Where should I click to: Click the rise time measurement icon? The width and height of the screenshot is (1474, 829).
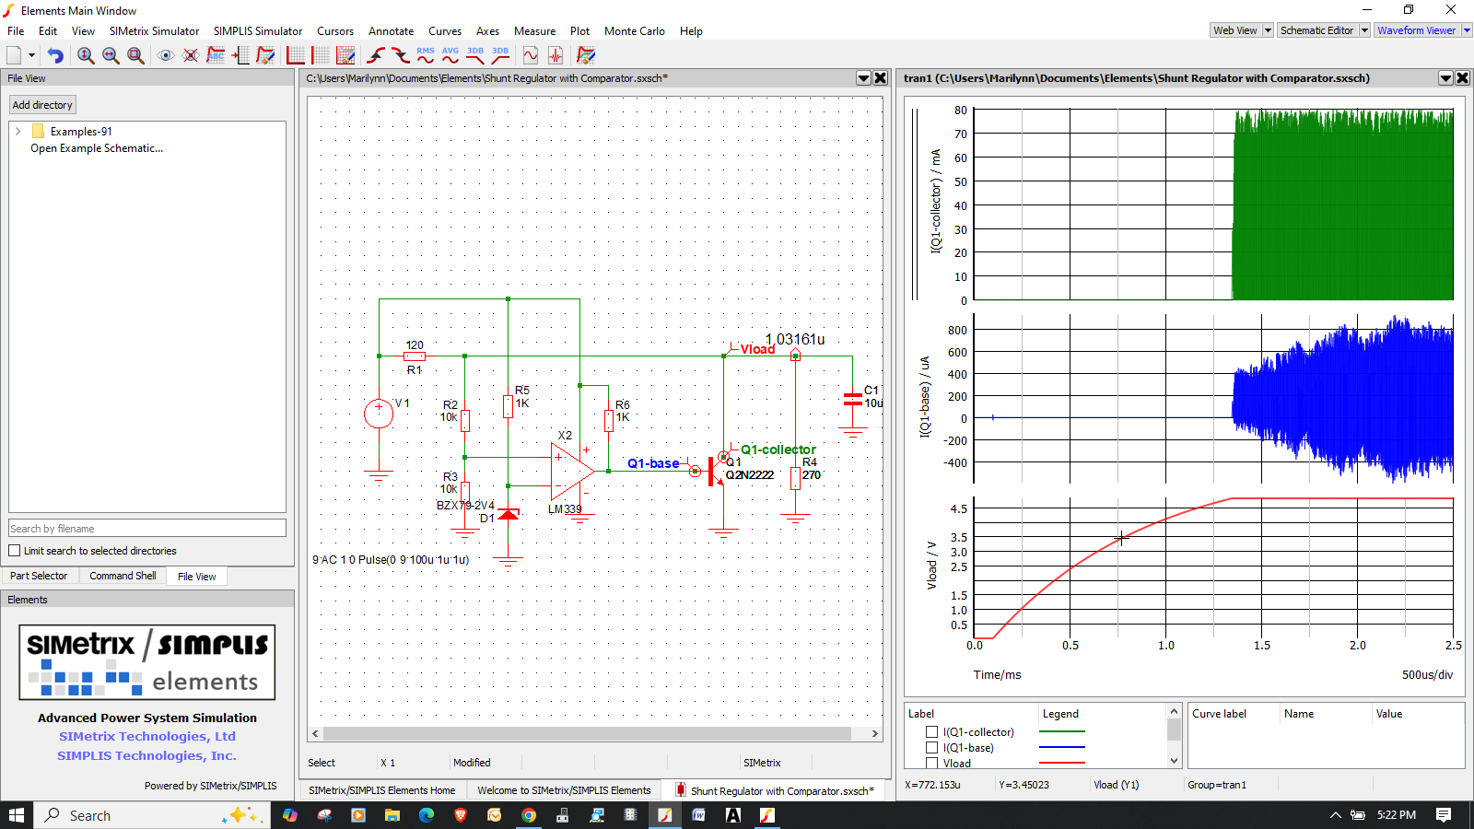(376, 55)
